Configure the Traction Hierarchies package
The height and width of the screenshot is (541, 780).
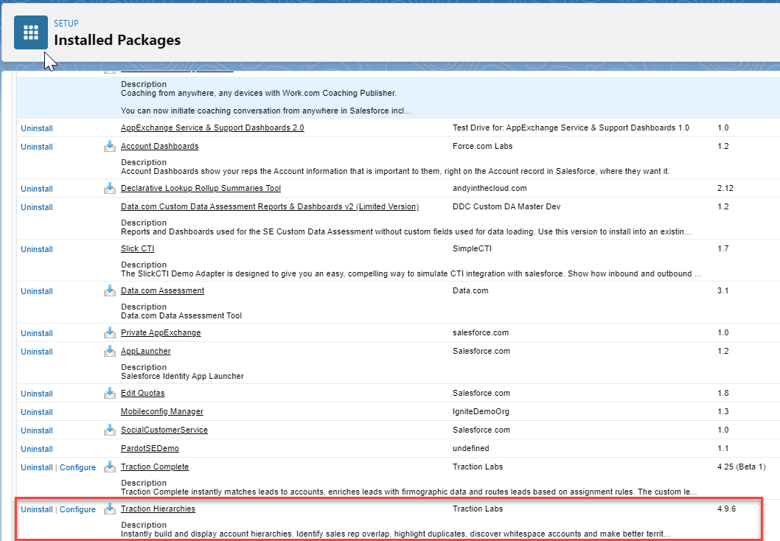coord(77,509)
